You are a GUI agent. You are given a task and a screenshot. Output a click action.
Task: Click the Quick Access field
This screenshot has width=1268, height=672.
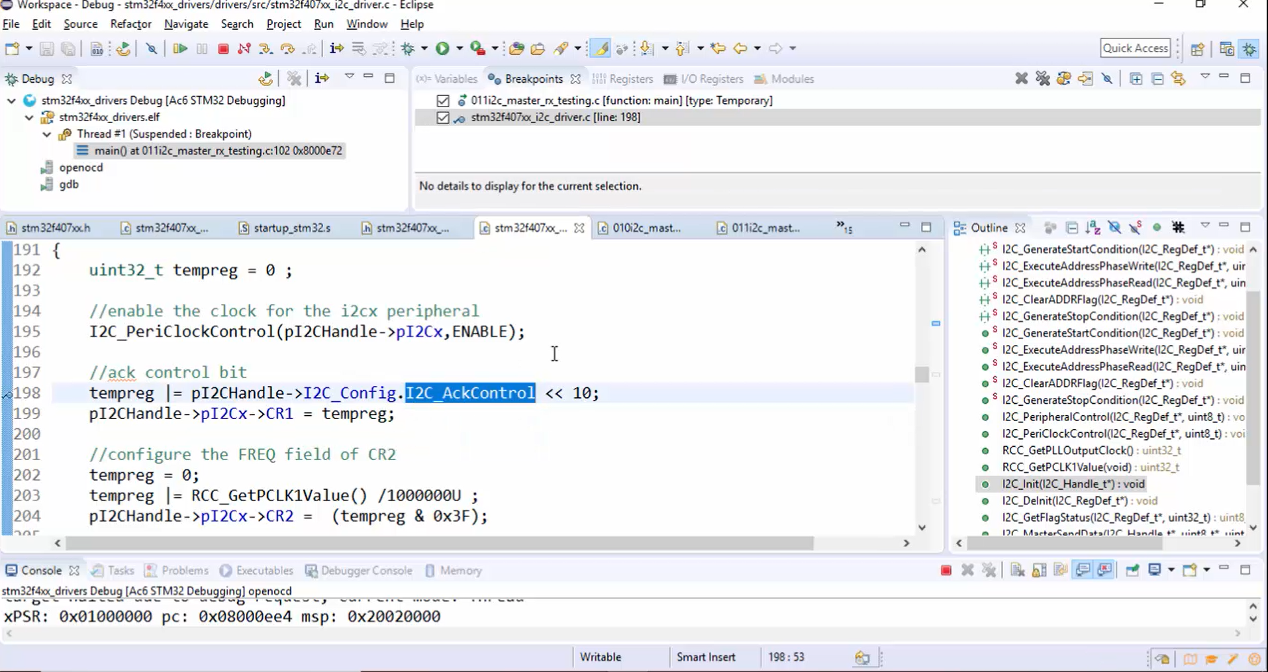tap(1135, 48)
